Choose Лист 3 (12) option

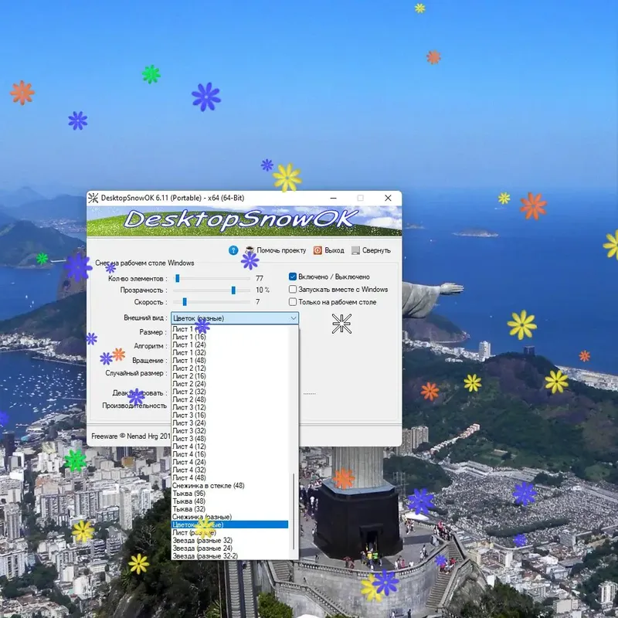(x=229, y=408)
